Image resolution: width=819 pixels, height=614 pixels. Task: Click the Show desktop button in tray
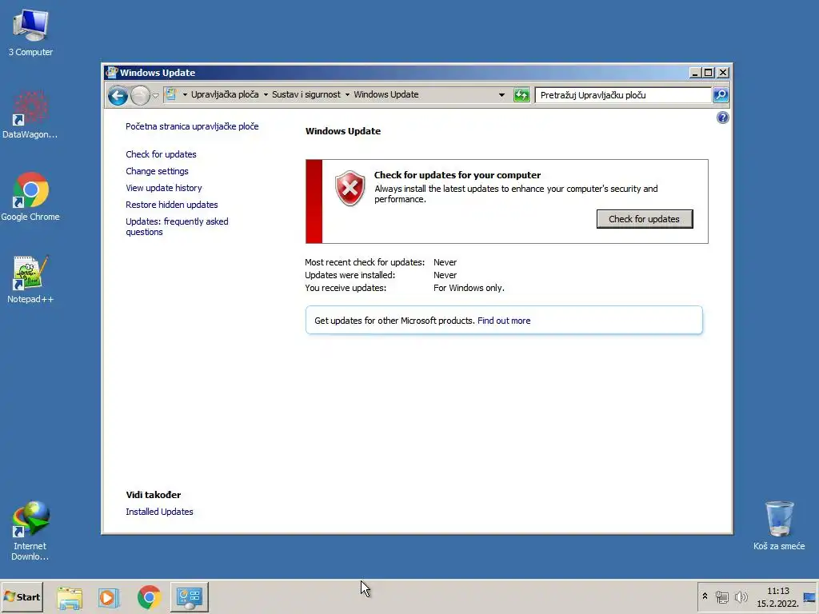(809, 597)
